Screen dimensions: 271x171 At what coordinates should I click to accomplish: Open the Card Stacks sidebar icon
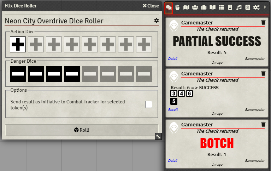[x=230, y=7]
